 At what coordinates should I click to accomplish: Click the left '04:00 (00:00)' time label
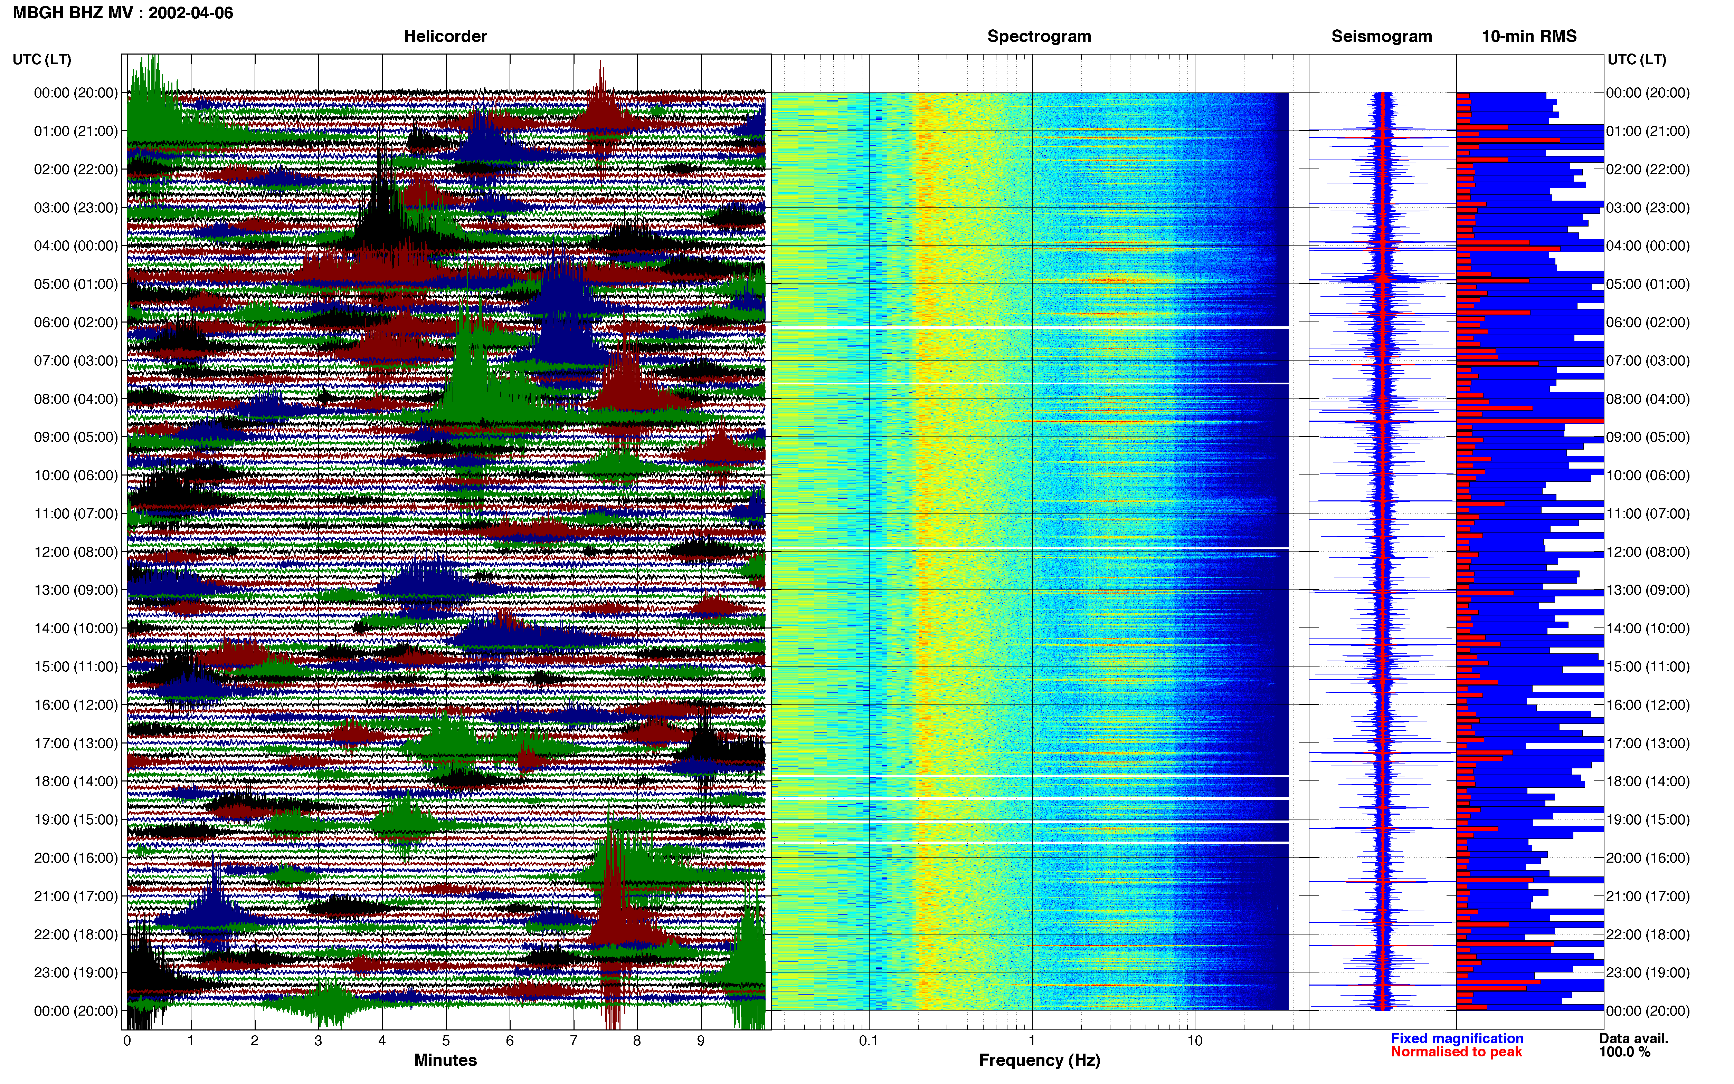pos(76,246)
